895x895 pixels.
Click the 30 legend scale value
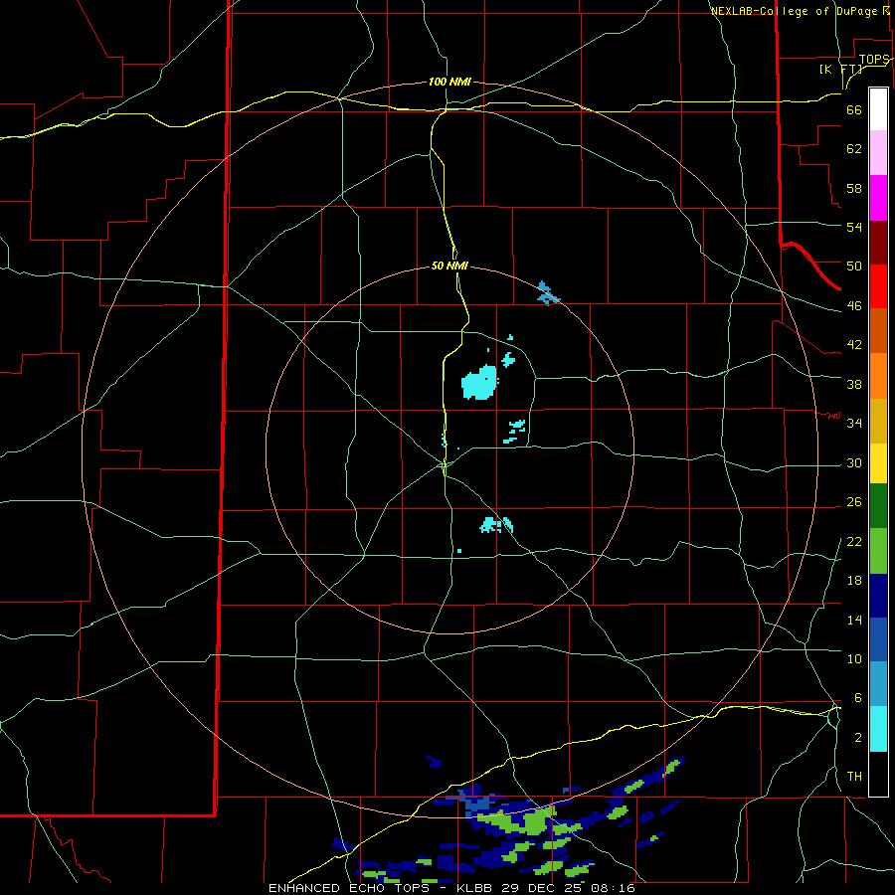(x=854, y=462)
